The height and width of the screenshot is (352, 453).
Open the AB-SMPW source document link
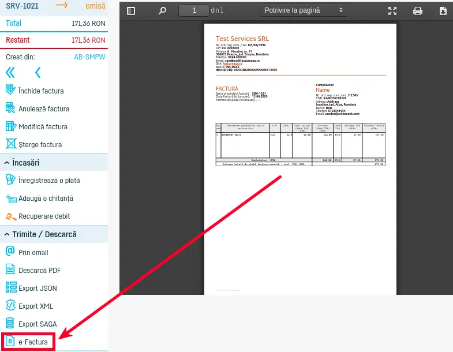[x=89, y=57]
